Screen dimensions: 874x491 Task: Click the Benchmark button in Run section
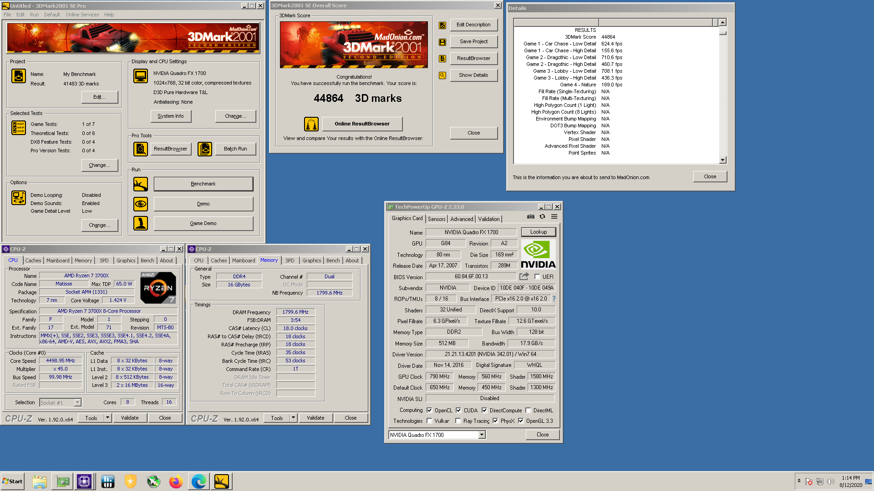(x=203, y=184)
